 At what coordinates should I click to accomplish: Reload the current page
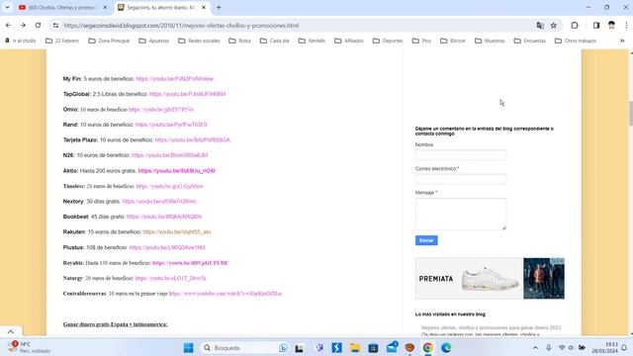(38, 25)
